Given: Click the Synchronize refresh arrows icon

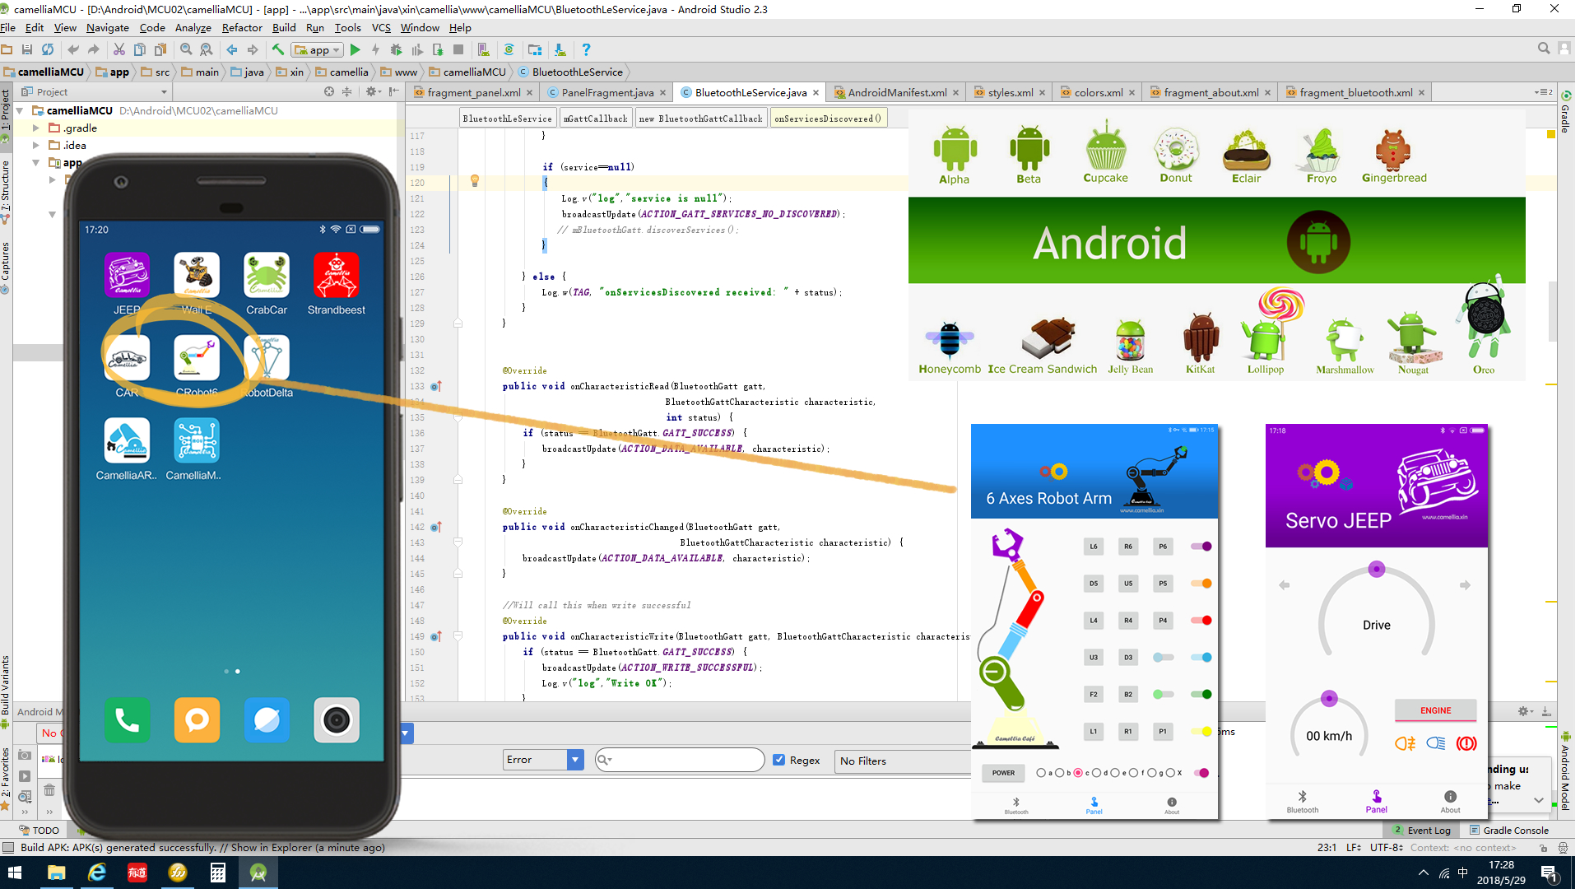Looking at the screenshot, I should point(48,50).
